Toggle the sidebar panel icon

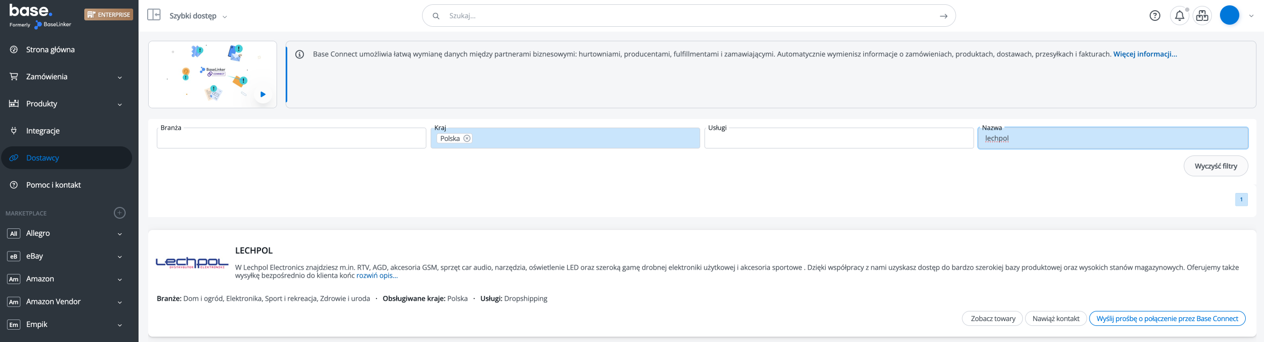(x=154, y=15)
